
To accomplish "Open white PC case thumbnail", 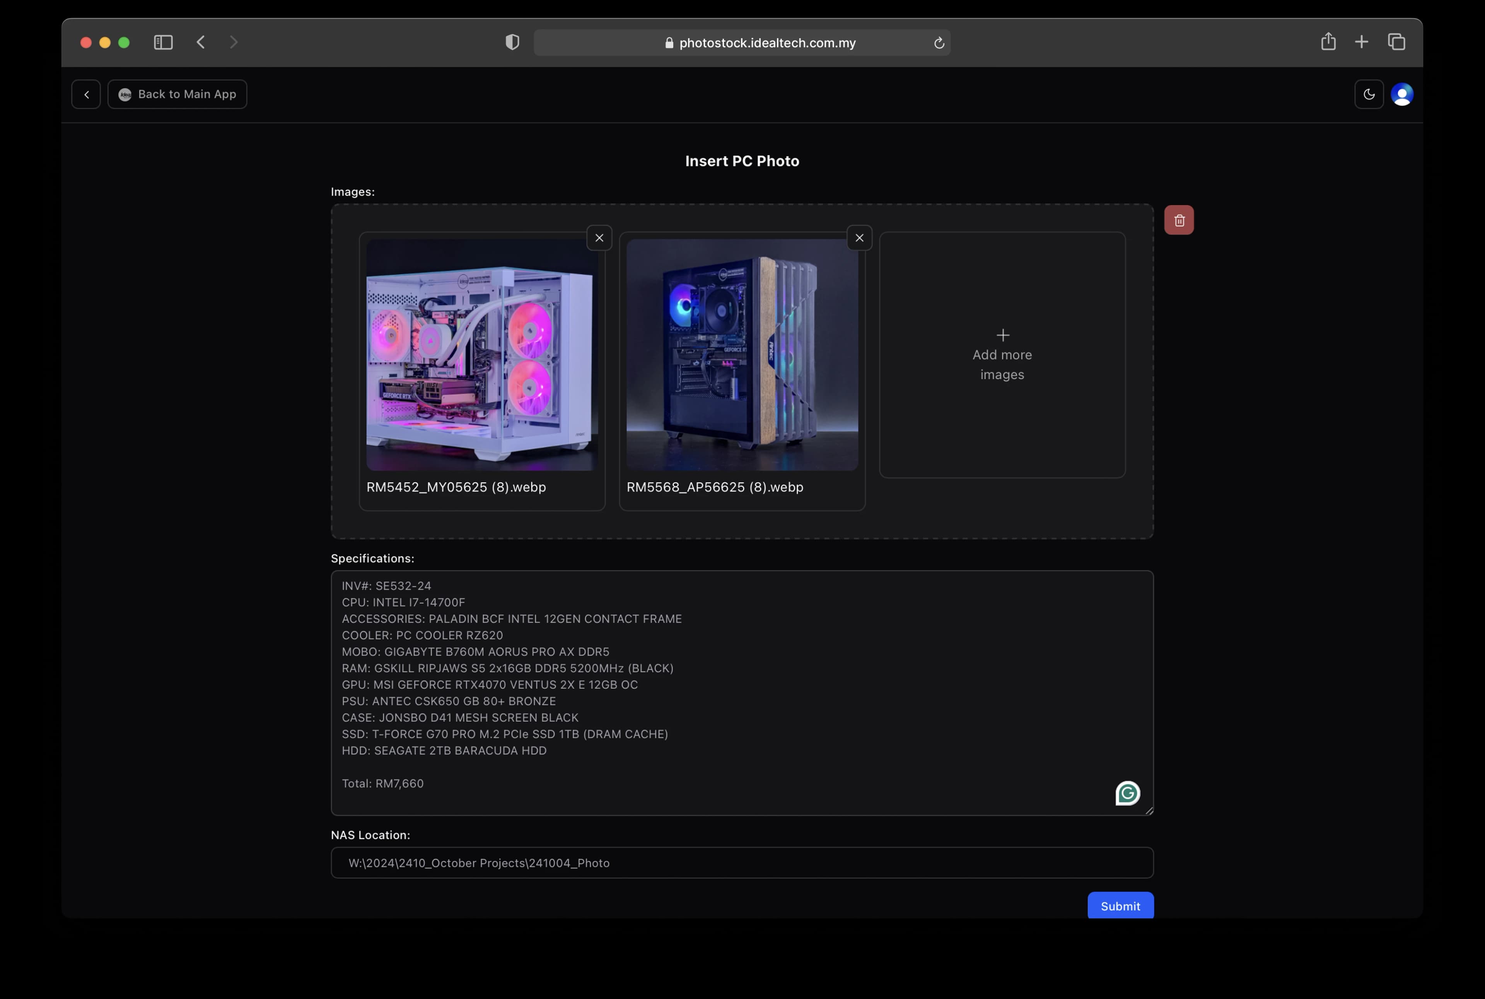I will point(481,355).
